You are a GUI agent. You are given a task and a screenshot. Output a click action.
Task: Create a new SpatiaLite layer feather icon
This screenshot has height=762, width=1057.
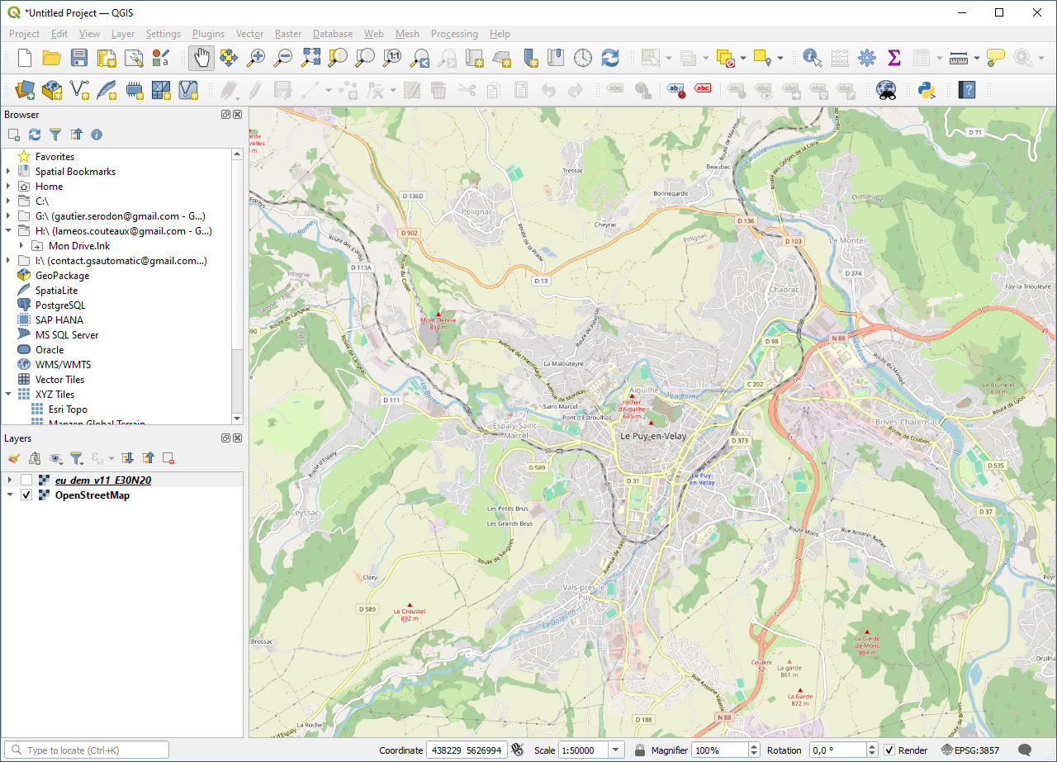point(106,90)
